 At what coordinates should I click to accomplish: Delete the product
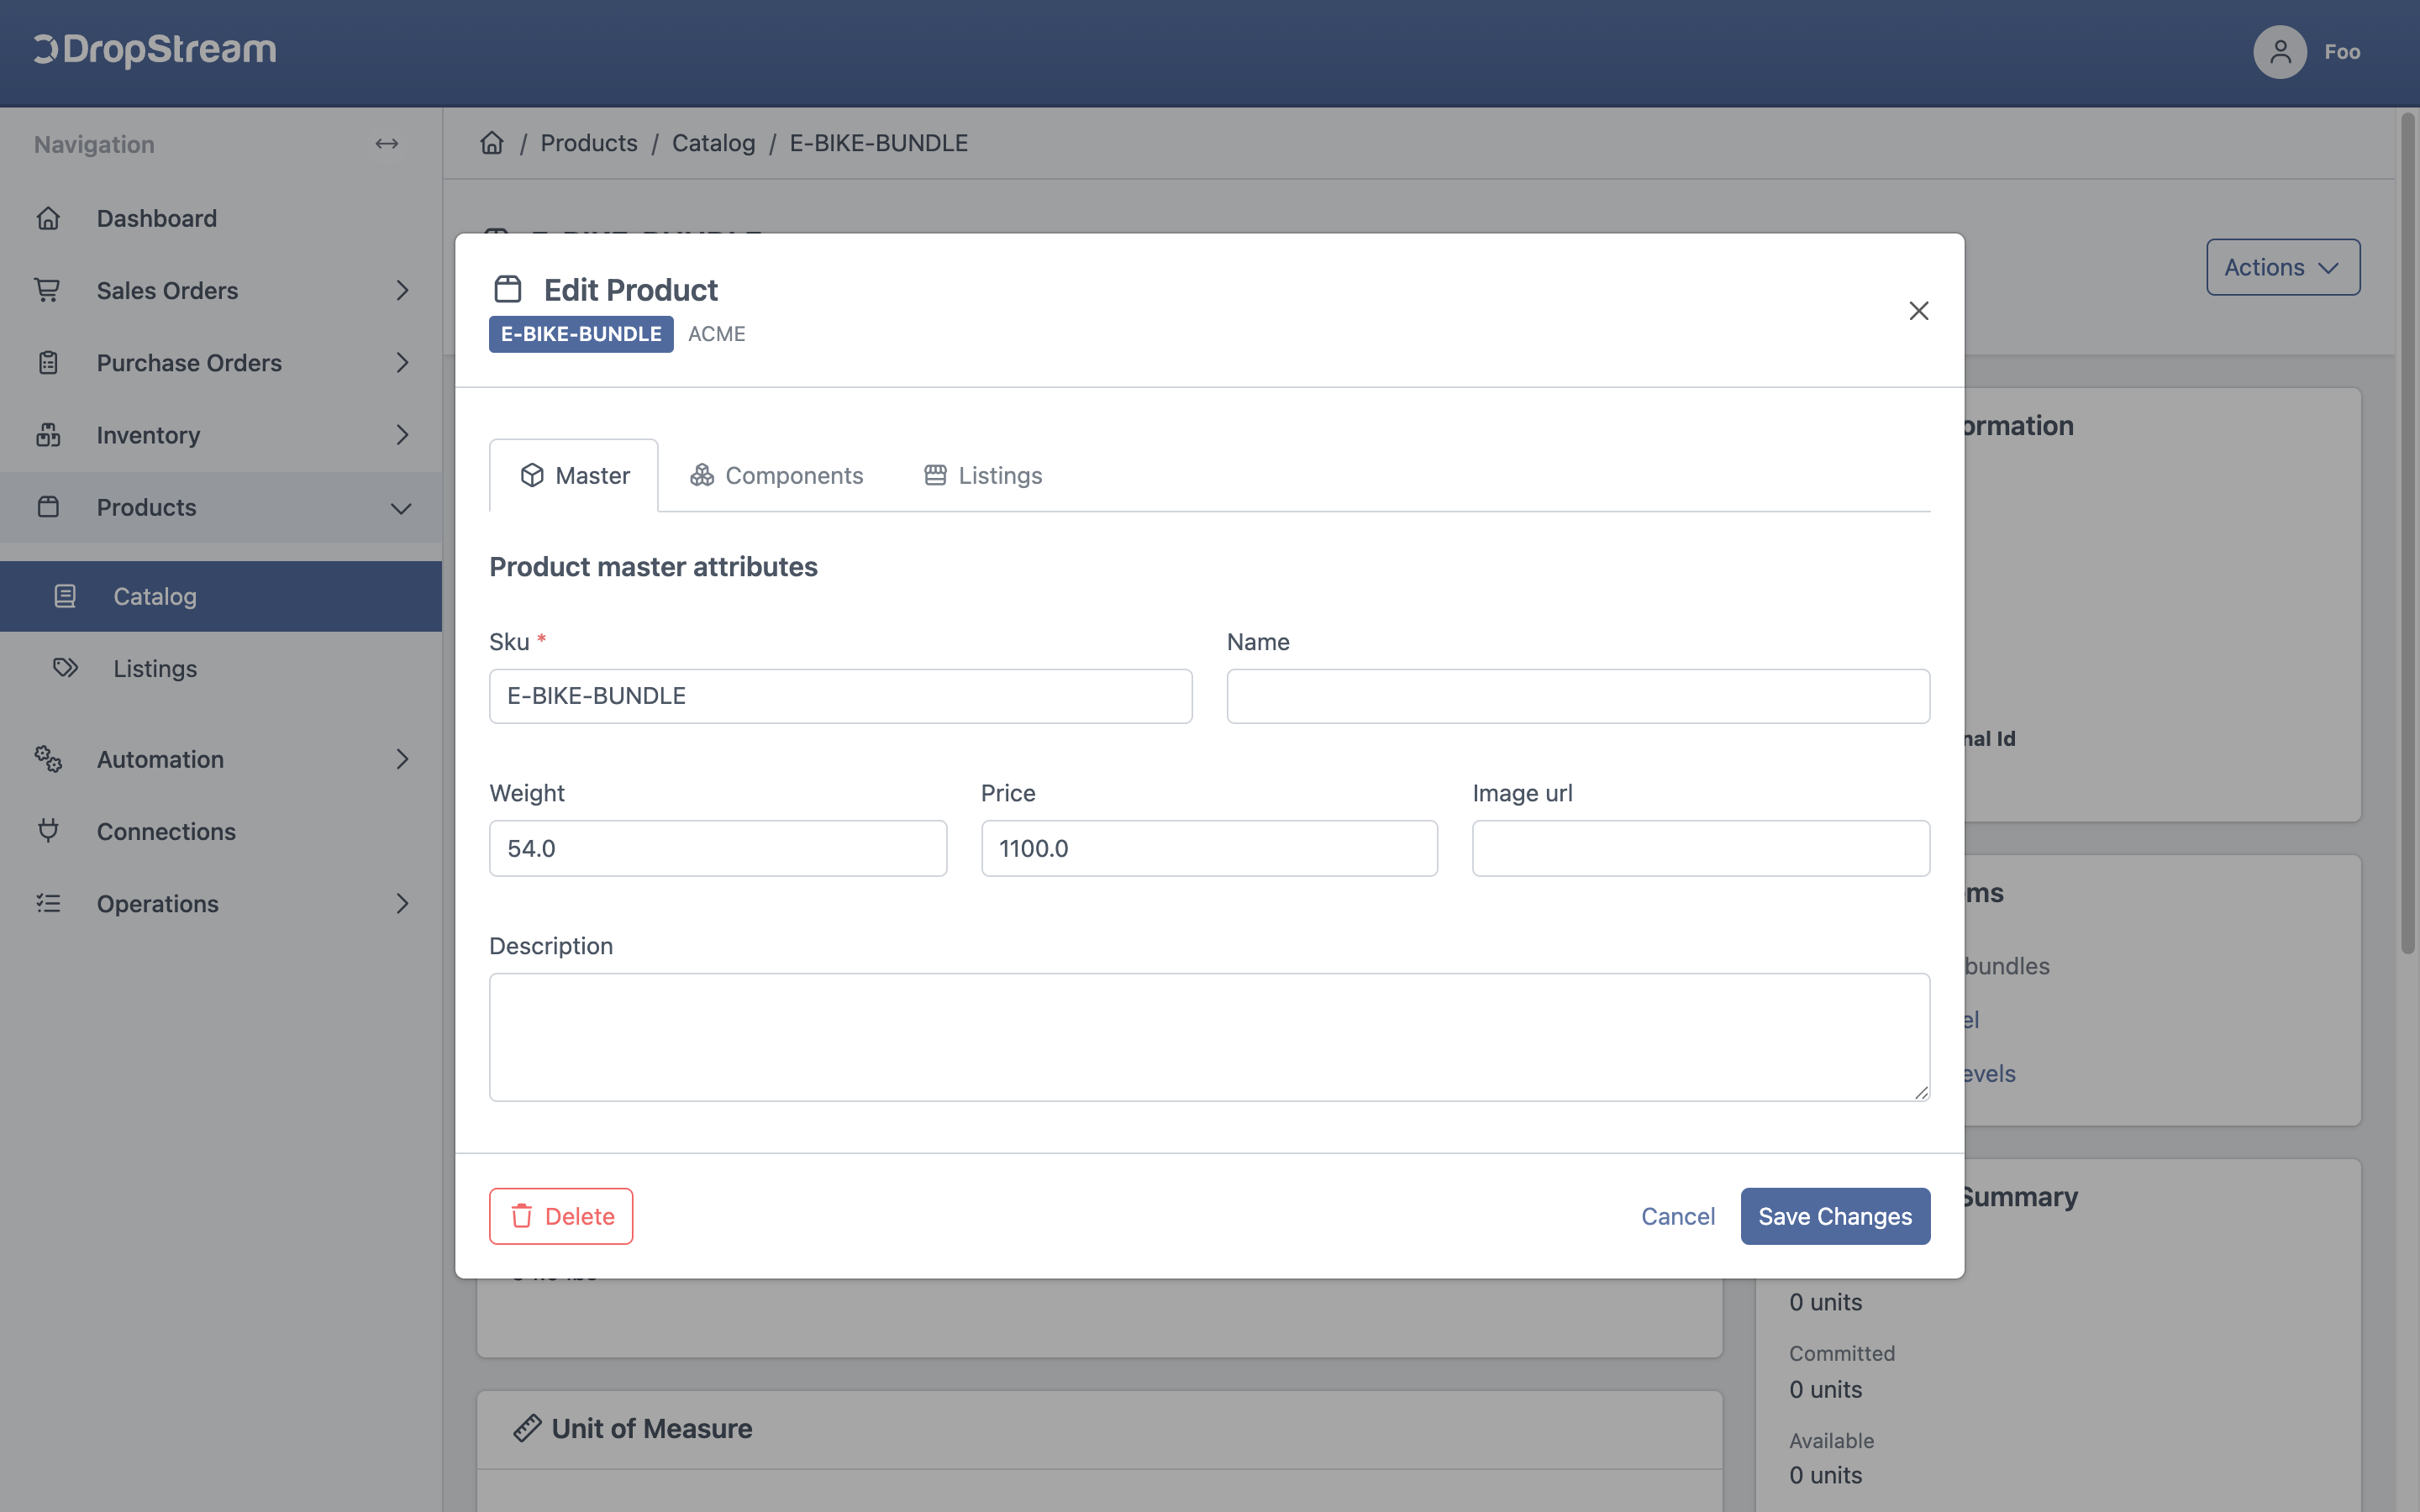coord(561,1216)
